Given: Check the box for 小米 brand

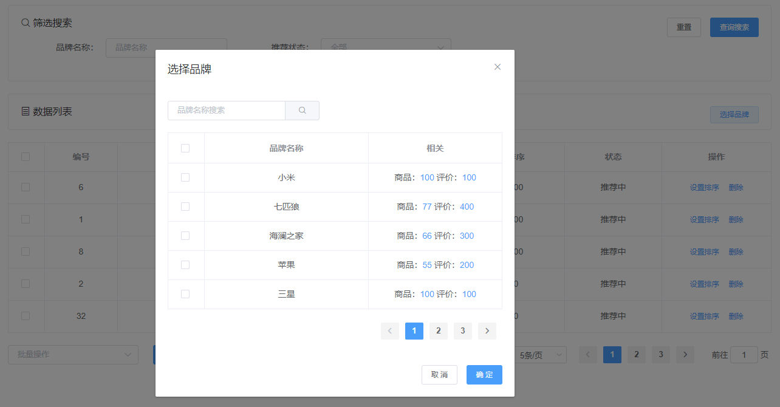Looking at the screenshot, I should 185,177.
